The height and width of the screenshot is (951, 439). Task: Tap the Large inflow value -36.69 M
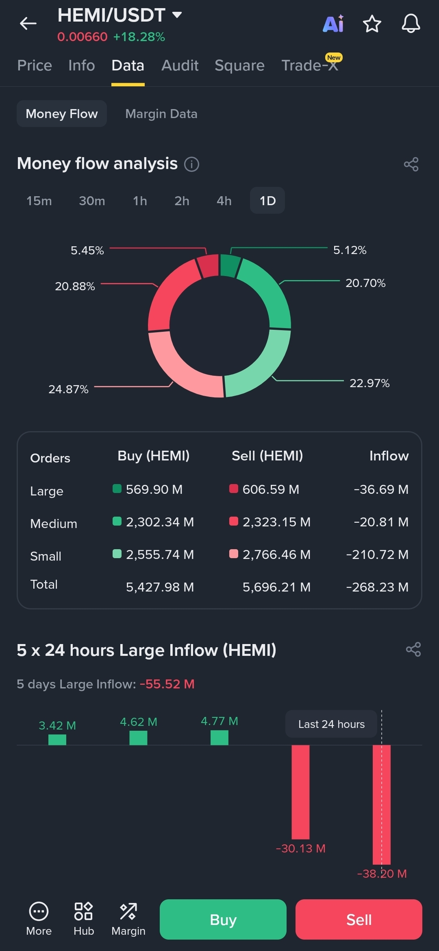(x=381, y=489)
